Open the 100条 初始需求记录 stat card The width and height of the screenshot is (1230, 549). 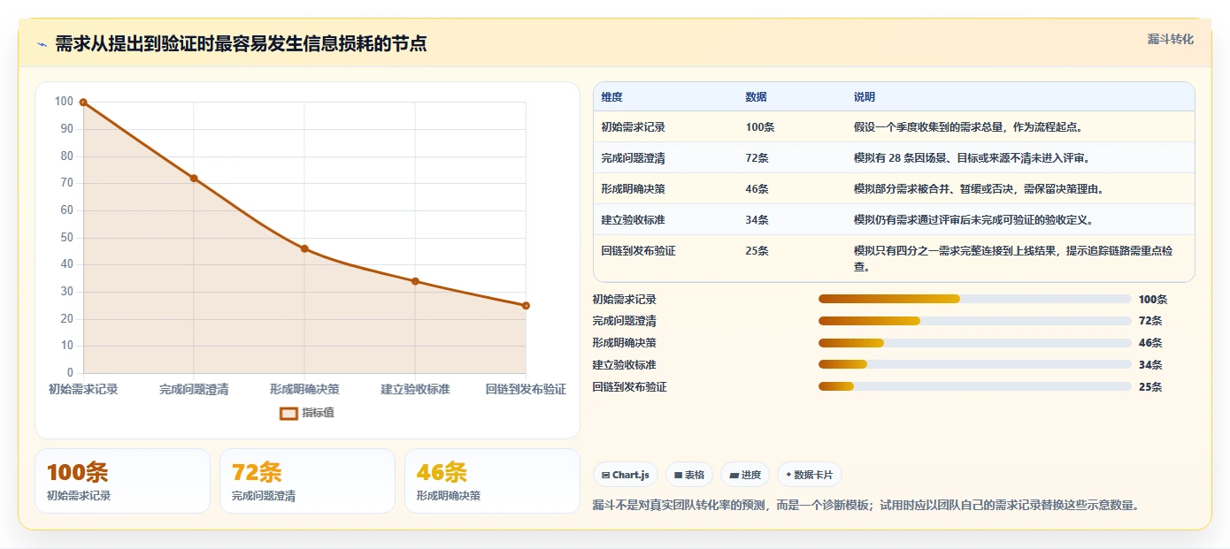[x=122, y=481]
